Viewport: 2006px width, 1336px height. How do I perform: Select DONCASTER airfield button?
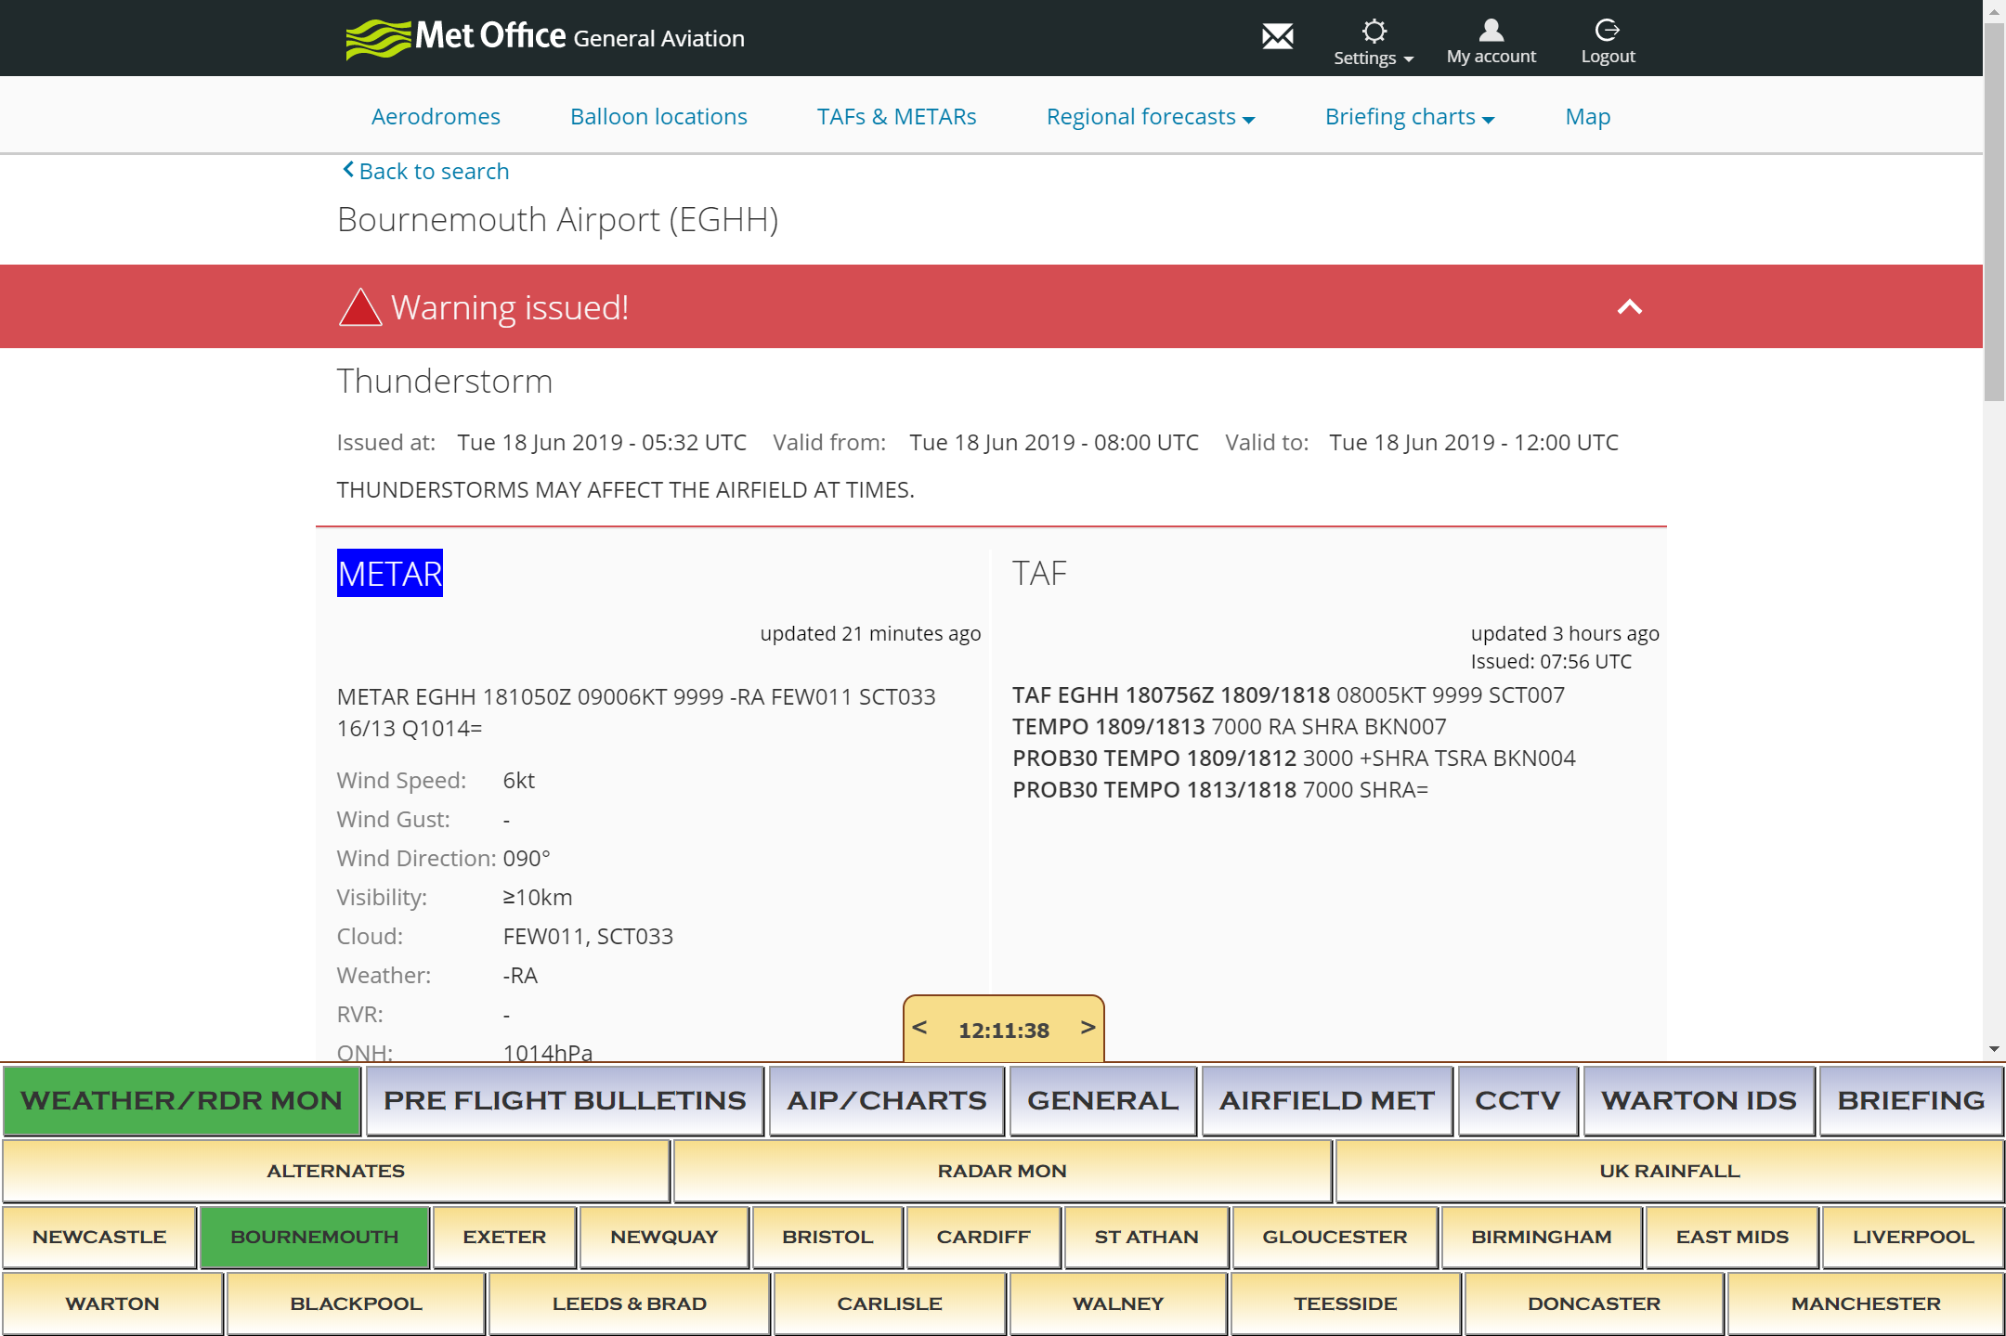[1594, 1304]
